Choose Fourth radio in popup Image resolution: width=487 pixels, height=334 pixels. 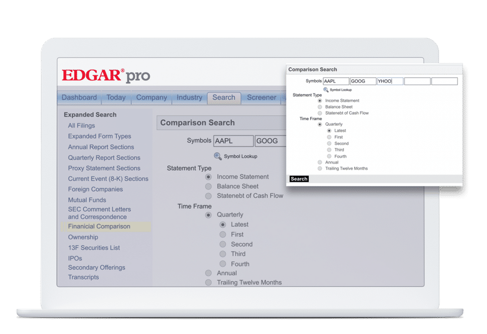tap(329, 156)
